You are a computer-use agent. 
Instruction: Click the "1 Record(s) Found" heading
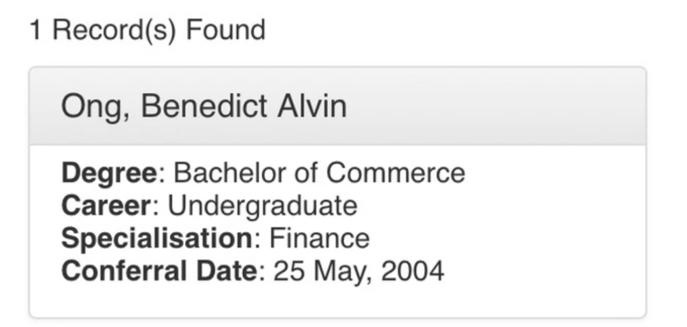pyautogui.click(x=148, y=30)
